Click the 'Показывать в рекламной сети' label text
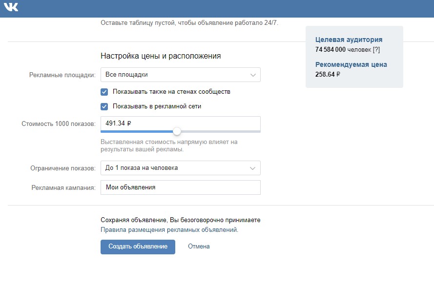Viewport: 434px width, 289px height. tap(157, 106)
